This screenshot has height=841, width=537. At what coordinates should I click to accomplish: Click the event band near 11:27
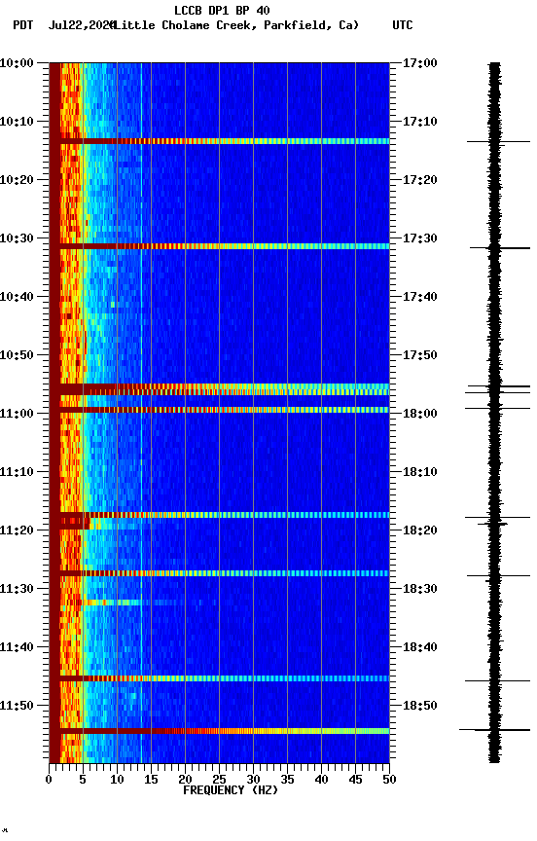pos(219,573)
